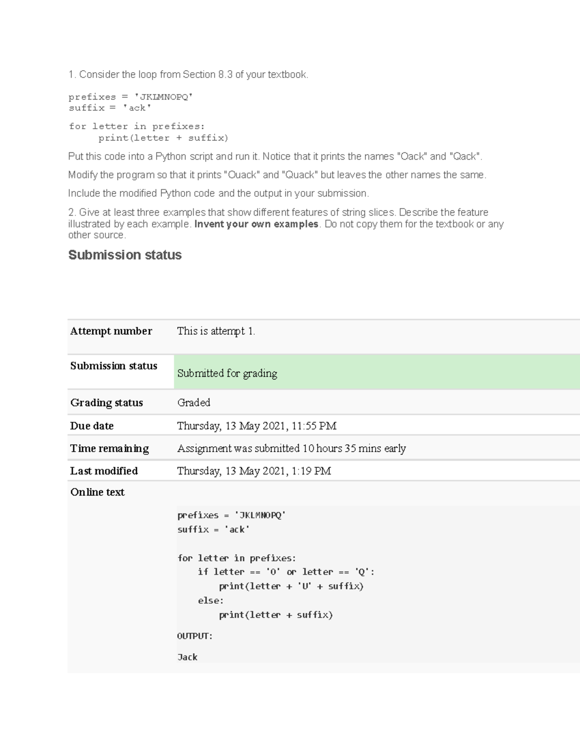
Task: Click the "Due date" row label
Action: coord(92,426)
